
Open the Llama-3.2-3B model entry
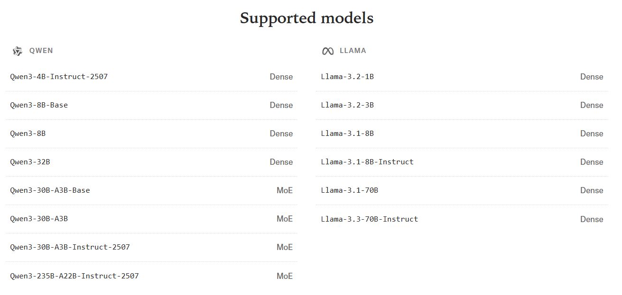pyautogui.click(x=347, y=105)
